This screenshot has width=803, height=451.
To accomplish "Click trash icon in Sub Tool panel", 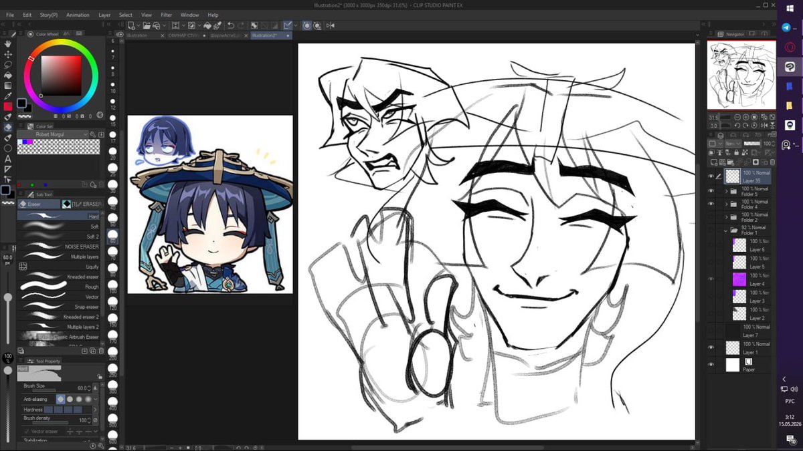I will click(101, 351).
